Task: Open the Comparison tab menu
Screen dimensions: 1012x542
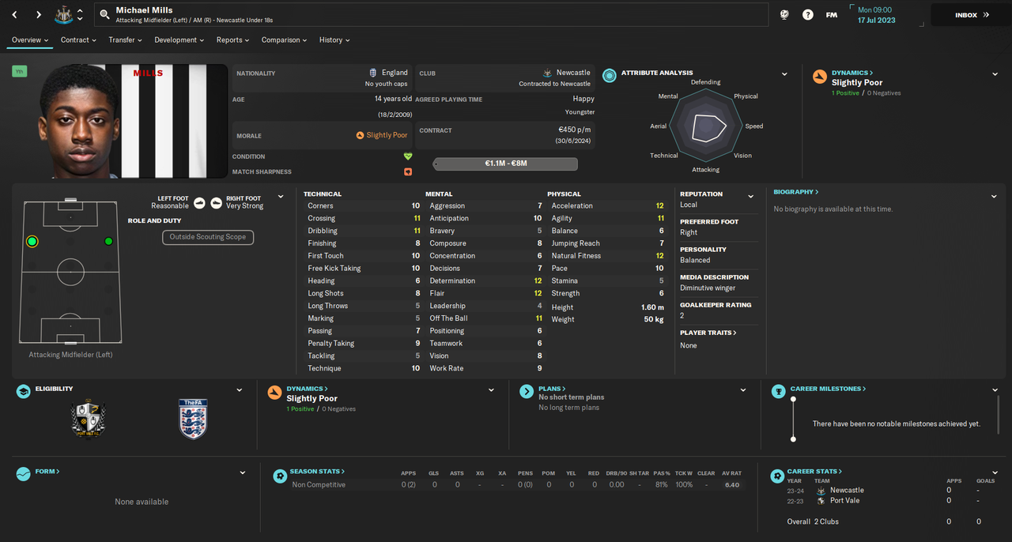Action: [x=285, y=40]
